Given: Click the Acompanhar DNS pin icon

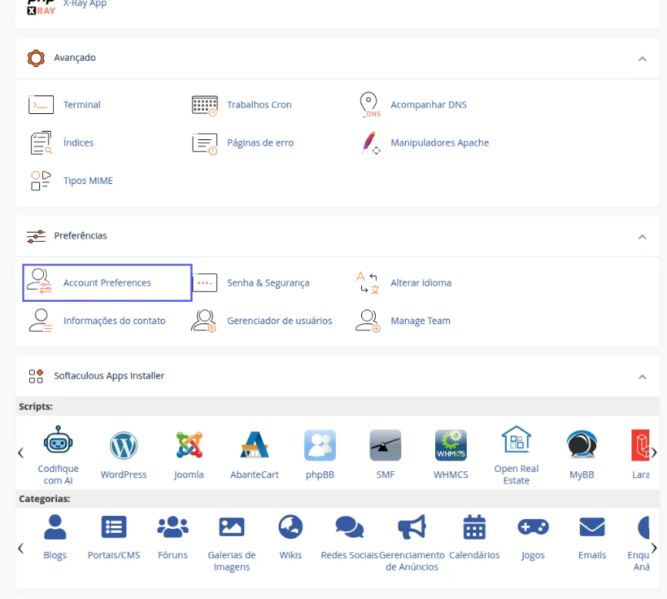Looking at the screenshot, I should tap(369, 105).
